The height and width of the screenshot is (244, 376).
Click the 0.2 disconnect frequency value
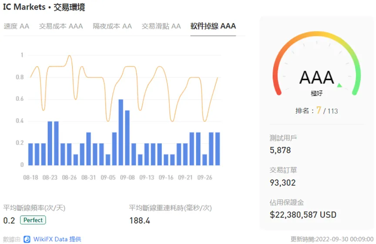(9, 221)
